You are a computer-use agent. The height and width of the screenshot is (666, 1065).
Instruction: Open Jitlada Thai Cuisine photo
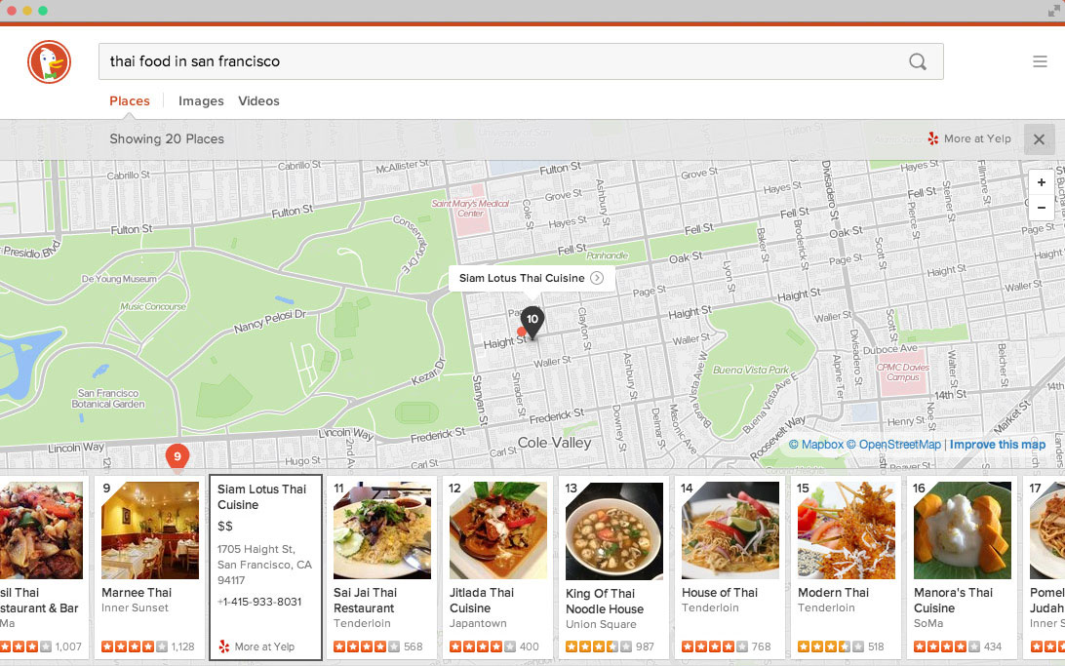point(498,530)
